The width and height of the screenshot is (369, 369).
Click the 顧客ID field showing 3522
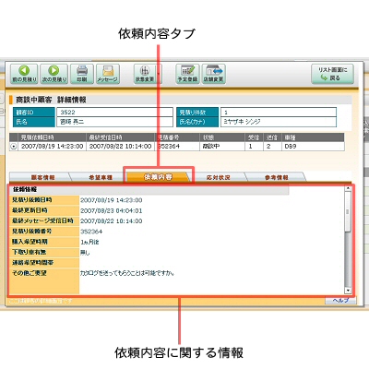tap(114, 113)
